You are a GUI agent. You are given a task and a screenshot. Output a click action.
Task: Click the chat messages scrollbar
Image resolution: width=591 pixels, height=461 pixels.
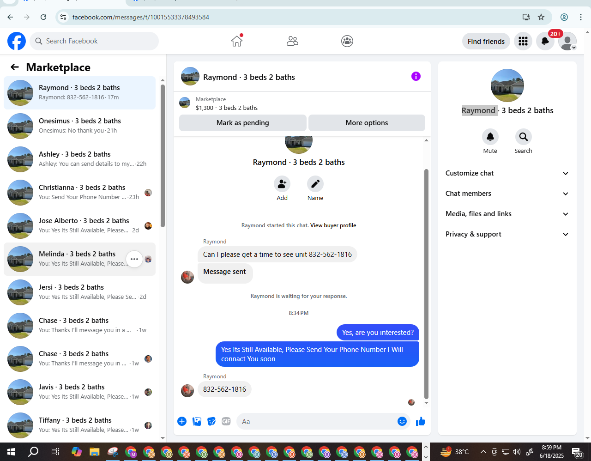pos(426,284)
